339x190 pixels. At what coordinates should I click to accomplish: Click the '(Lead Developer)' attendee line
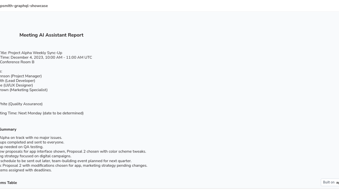17,81
